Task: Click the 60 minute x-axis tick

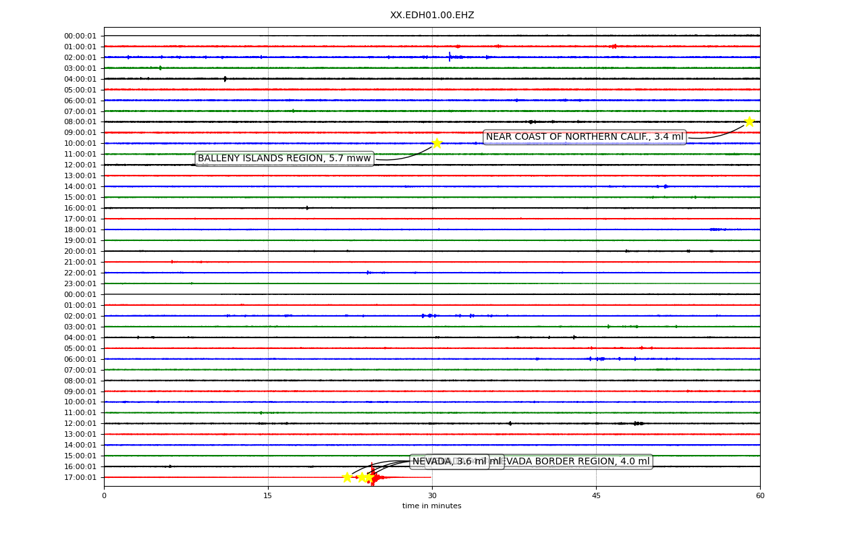Action: [x=760, y=495]
